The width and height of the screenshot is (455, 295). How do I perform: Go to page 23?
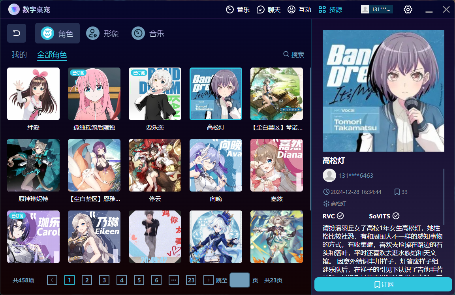(191, 280)
